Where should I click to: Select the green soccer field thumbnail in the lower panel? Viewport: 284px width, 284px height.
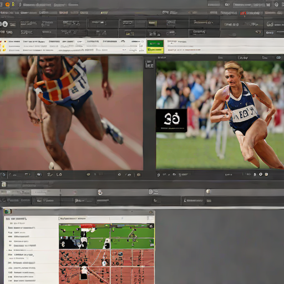point(106,236)
